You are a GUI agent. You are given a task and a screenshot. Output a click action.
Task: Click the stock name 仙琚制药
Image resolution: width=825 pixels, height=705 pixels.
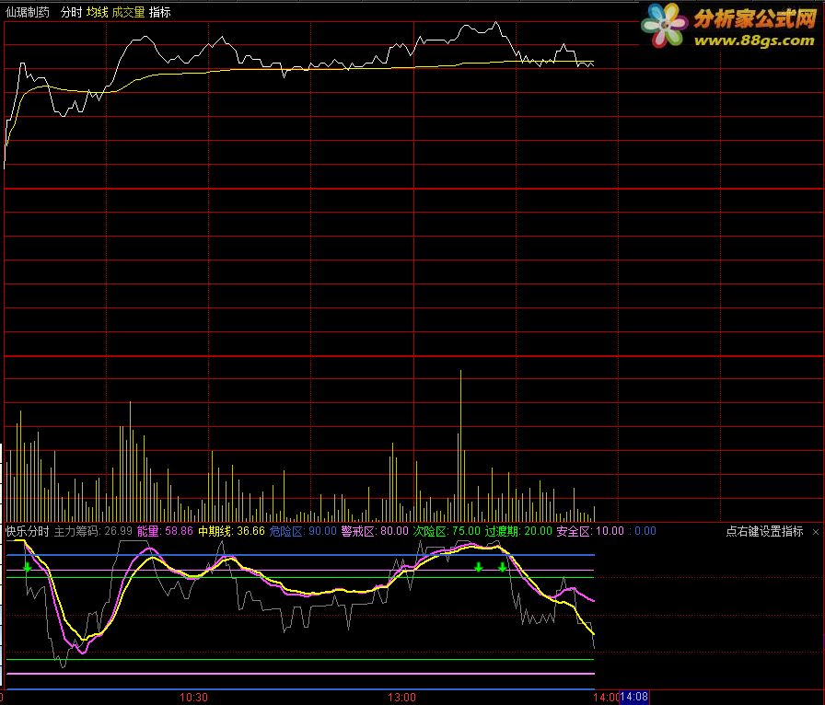point(28,12)
